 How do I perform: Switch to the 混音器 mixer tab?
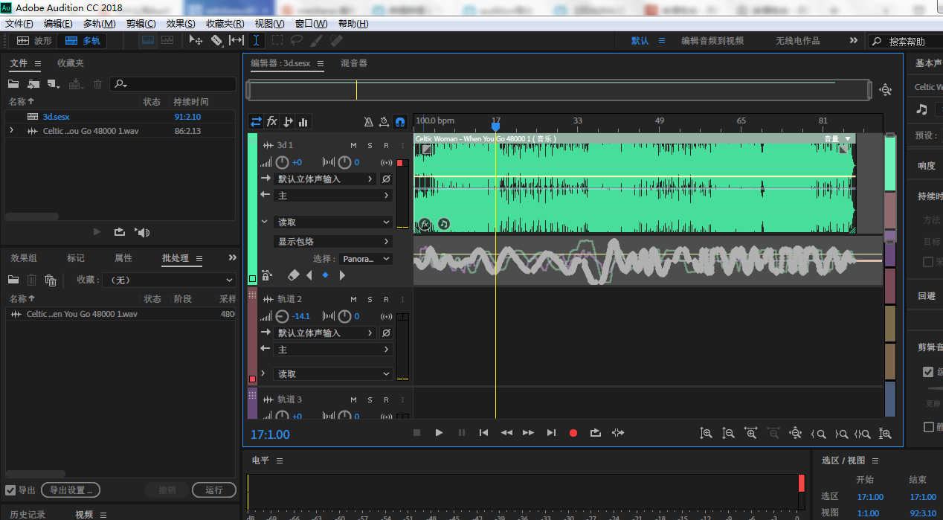coord(354,63)
